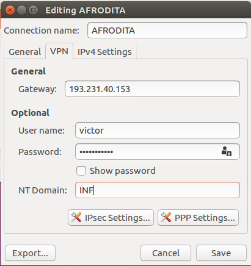Open PPP Settings dialog
251x266 pixels.
pos(198,218)
